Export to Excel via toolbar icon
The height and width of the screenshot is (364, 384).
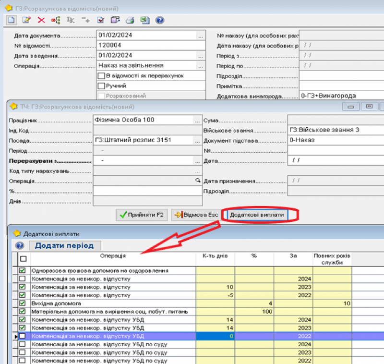click(144, 20)
